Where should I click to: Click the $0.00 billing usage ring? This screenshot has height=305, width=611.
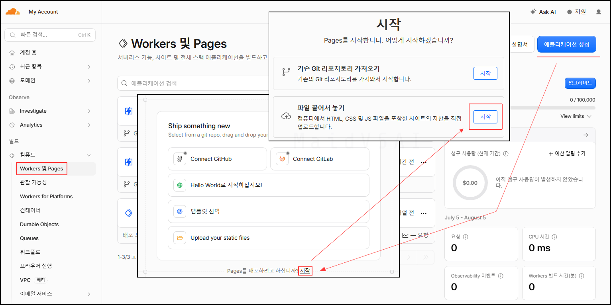[x=470, y=183]
